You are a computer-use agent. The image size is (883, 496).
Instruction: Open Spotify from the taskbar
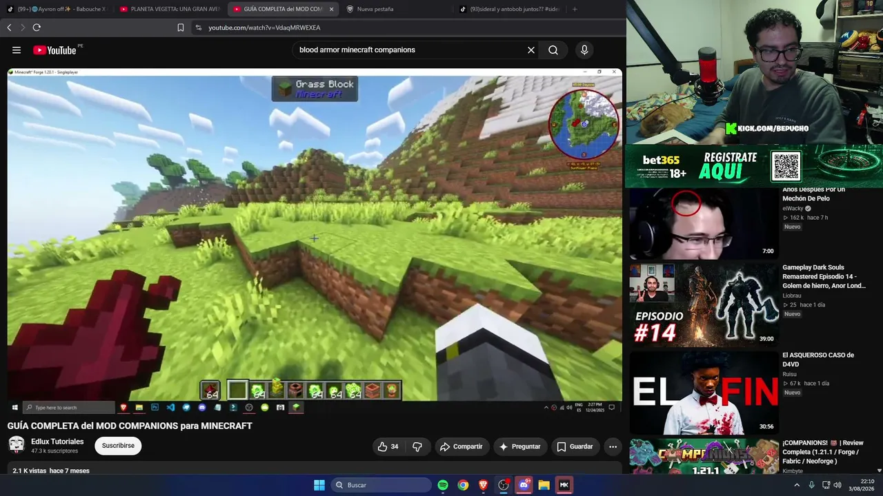[x=443, y=485]
